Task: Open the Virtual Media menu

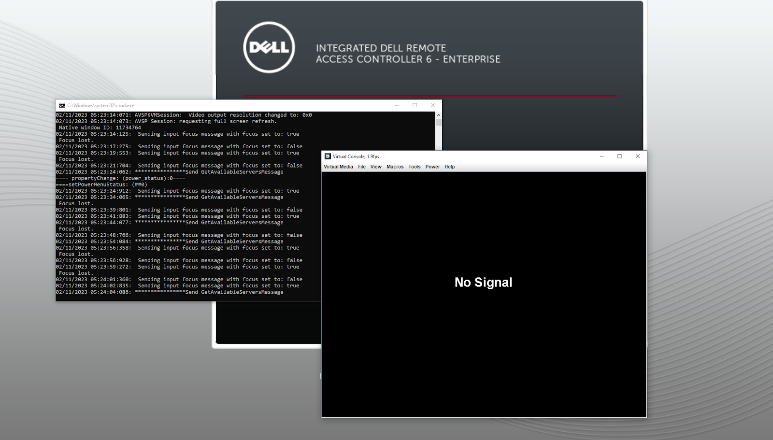Action: tap(338, 167)
